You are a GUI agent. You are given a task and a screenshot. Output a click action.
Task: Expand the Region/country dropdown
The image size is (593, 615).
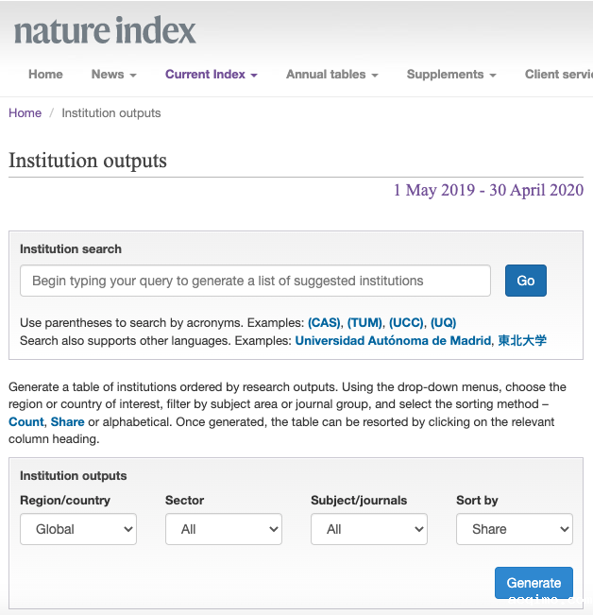pos(78,529)
